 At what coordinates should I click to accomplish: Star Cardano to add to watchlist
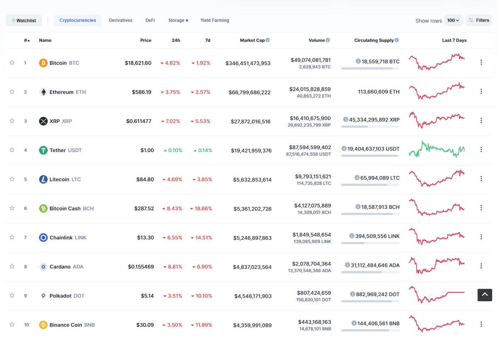point(12,266)
